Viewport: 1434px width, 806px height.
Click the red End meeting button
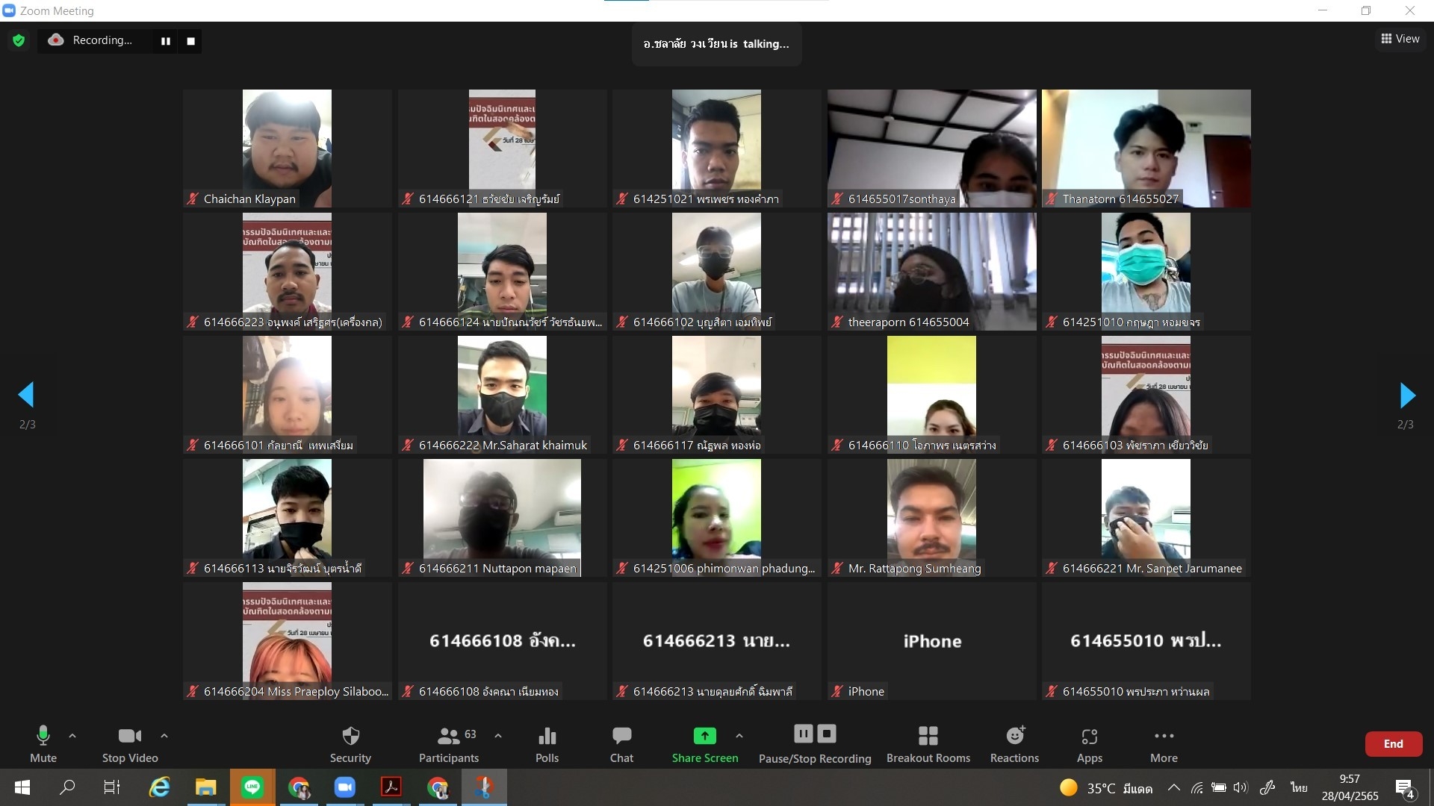click(1393, 743)
